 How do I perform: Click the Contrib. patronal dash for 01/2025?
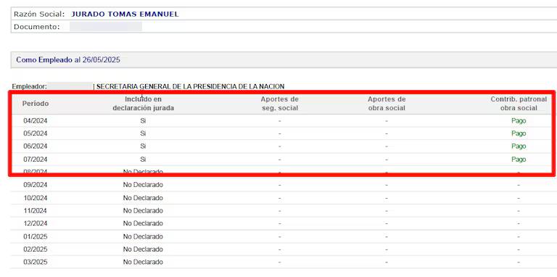519,237
